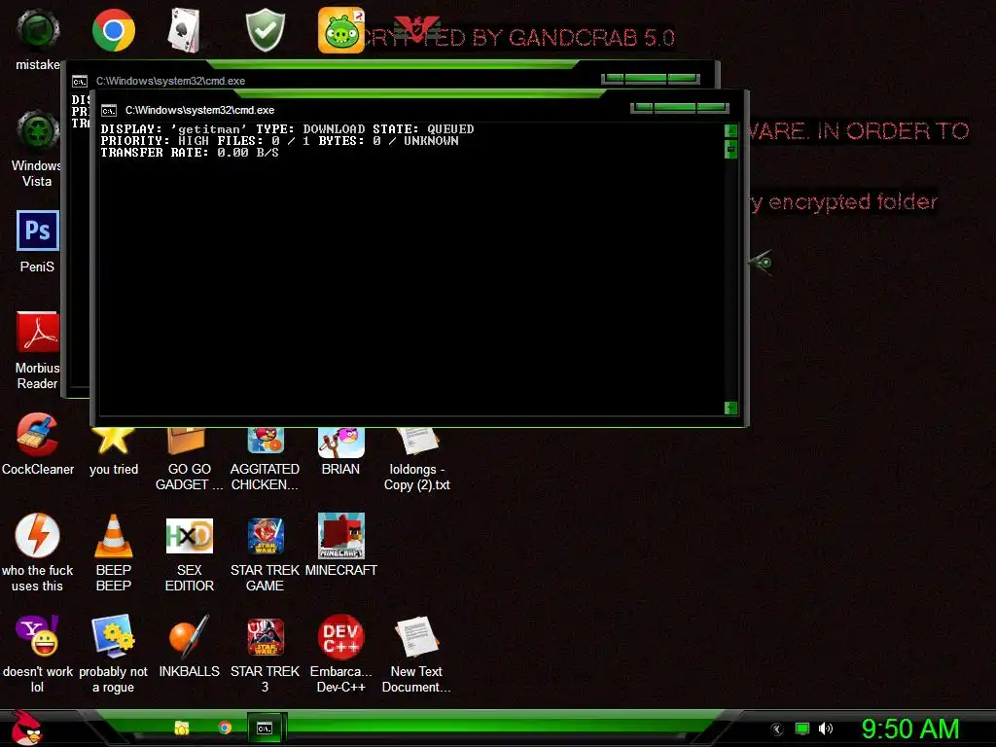Open the MINECRAFT red bird icon
The width and height of the screenshot is (996, 747).
click(x=341, y=545)
